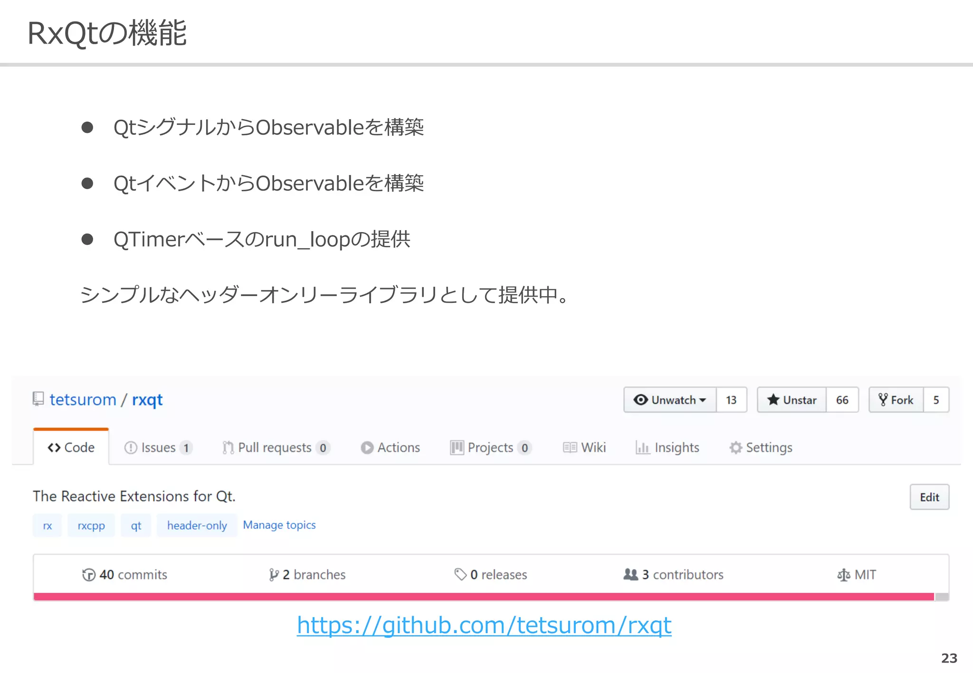
Task: Click the slide title RxQtの機能
Action: coord(107,33)
